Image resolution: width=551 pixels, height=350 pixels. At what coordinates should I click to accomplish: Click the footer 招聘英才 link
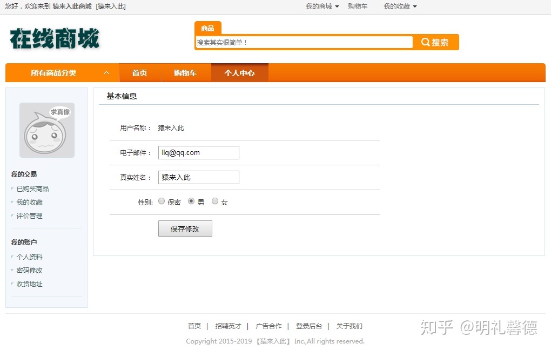pos(229,326)
